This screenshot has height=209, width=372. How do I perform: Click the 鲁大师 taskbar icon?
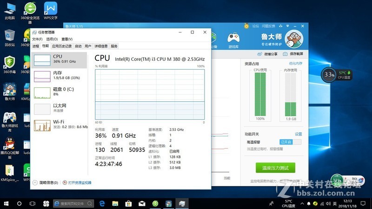click(169, 203)
